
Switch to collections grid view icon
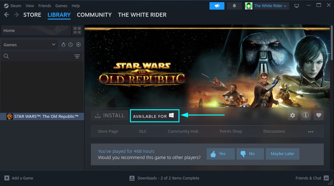point(77,30)
